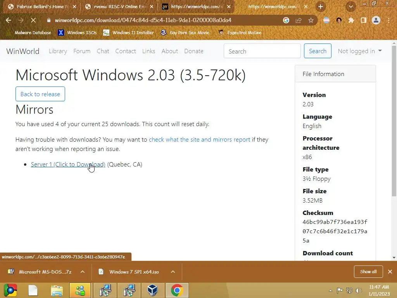Open Windows 11 Installer bookmark
The height and width of the screenshot is (298, 397).
129,33
